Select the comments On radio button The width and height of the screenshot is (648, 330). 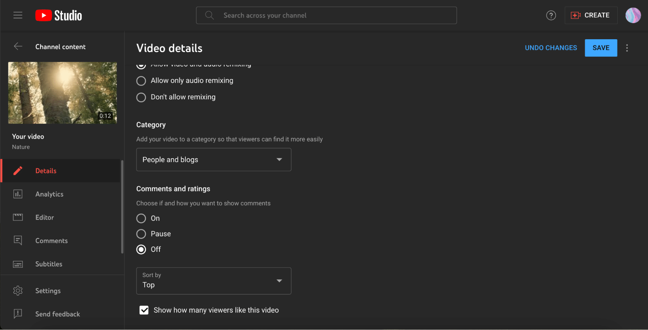tap(141, 218)
